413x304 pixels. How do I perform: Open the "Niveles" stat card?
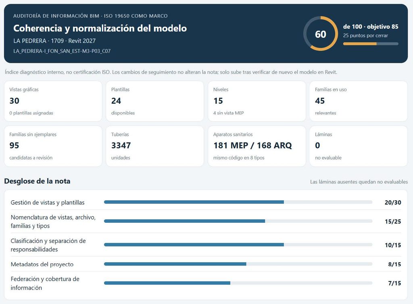257,101
